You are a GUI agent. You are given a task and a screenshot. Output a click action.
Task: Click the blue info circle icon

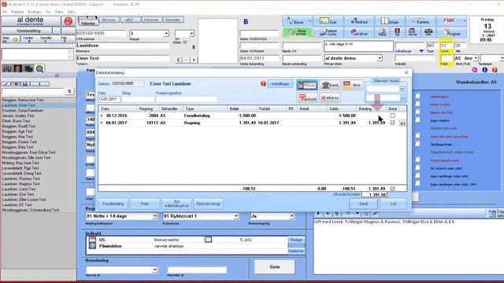[x=485, y=70]
